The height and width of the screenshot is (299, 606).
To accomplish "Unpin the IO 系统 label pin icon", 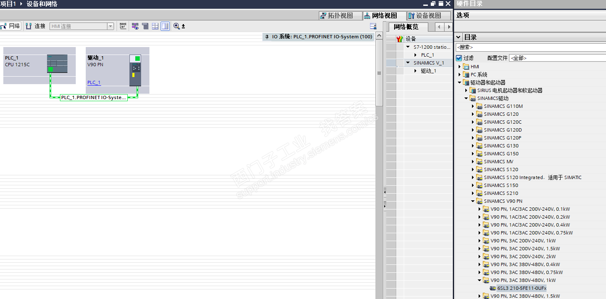I will click(x=267, y=37).
